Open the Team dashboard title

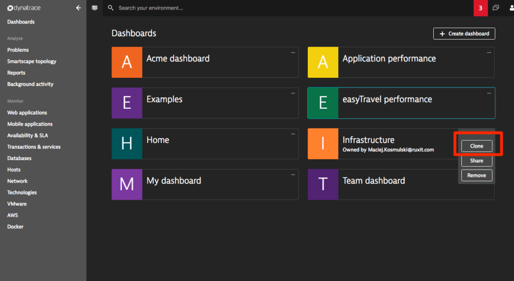[x=373, y=181]
